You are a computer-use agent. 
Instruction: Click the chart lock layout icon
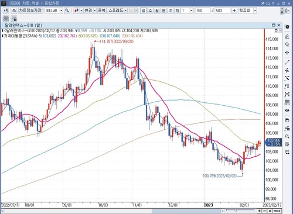14,19
